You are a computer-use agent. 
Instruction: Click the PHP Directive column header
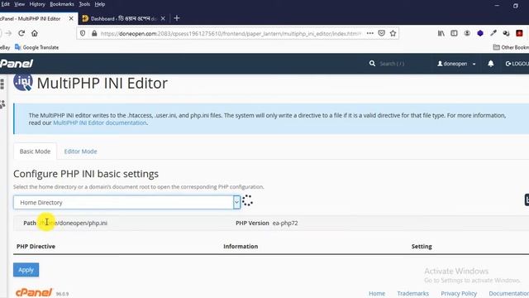(36, 247)
